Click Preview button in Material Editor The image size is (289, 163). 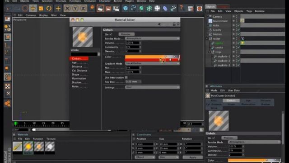coord(126,34)
